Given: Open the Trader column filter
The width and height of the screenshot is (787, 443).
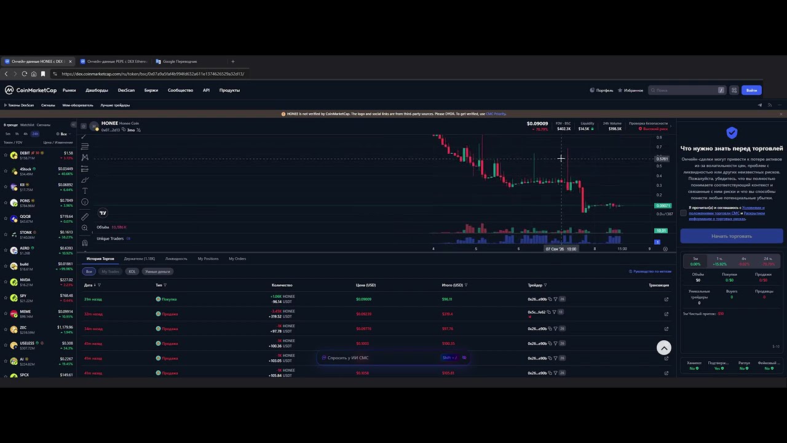Looking at the screenshot, I should (545, 285).
